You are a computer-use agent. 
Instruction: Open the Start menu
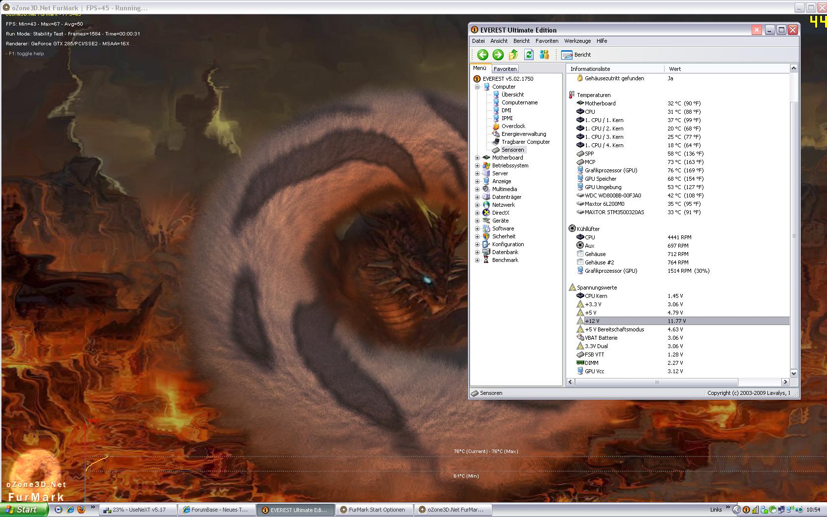pos(24,510)
